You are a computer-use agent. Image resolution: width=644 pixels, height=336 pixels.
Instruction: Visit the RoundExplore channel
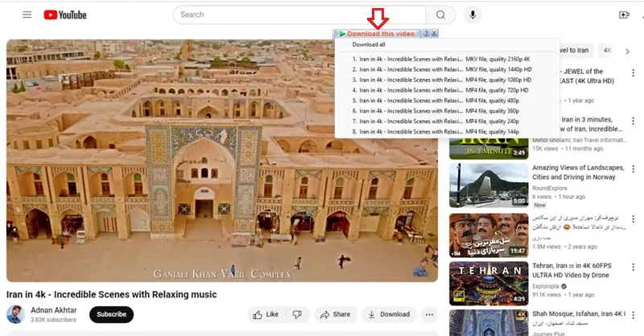click(550, 188)
